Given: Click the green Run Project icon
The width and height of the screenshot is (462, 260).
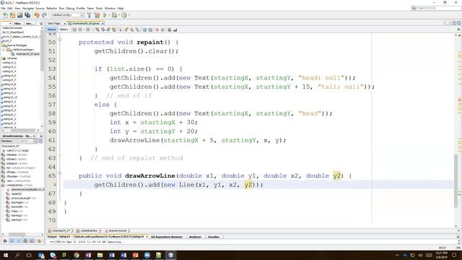Looking at the screenshot, I should click(x=105, y=15).
